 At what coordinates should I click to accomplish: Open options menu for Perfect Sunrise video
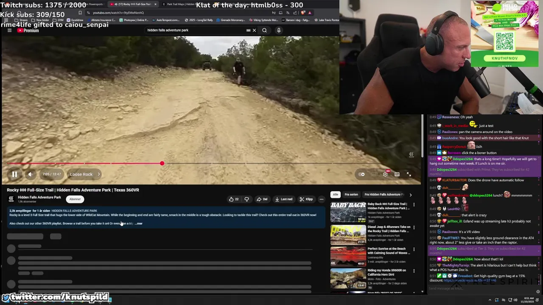click(x=414, y=249)
